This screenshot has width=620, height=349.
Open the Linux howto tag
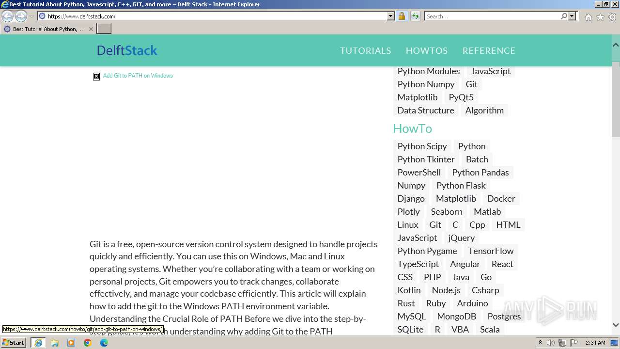pyautogui.click(x=408, y=224)
